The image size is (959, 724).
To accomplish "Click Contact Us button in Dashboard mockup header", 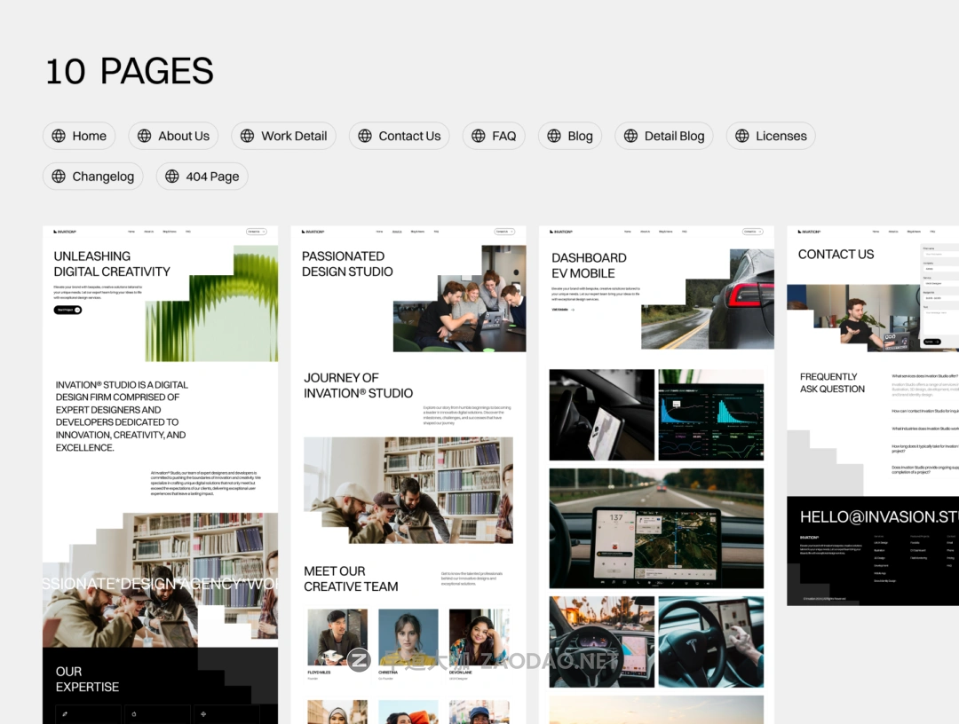I will click(x=752, y=232).
